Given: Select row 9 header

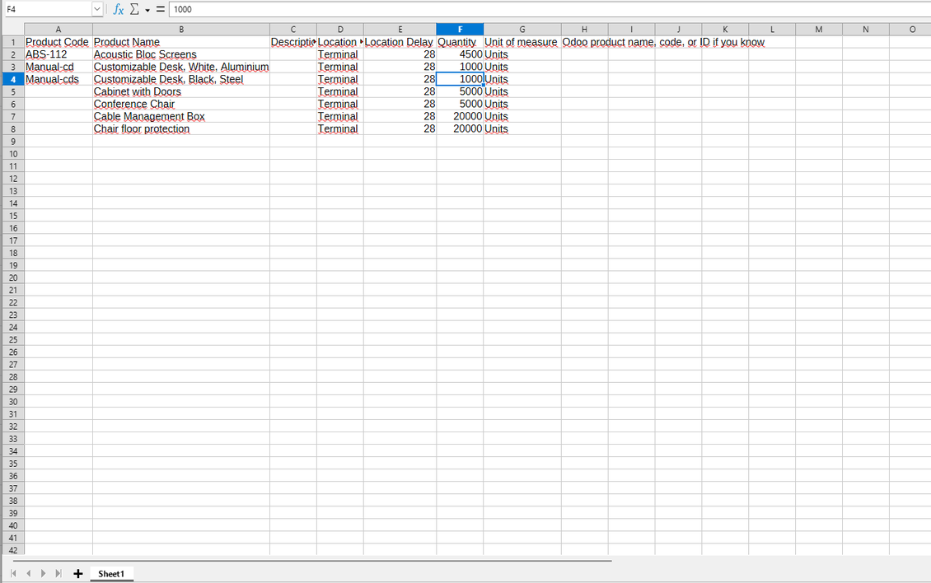Looking at the screenshot, I should [x=13, y=142].
